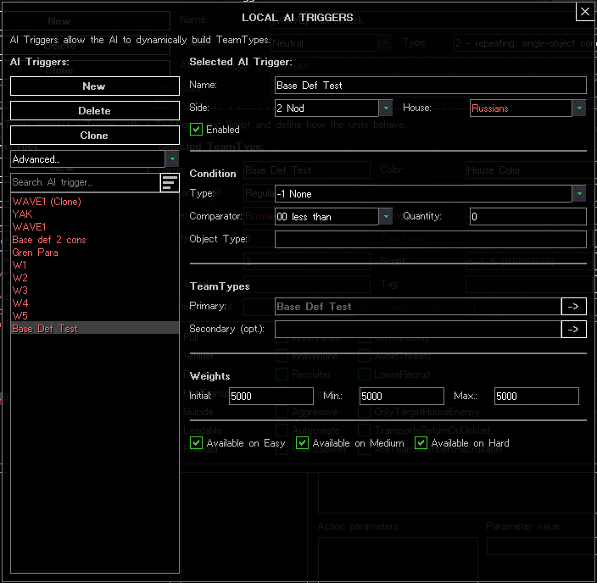Open the Advanced... dropdown arrow
597x583 pixels.
click(x=172, y=159)
